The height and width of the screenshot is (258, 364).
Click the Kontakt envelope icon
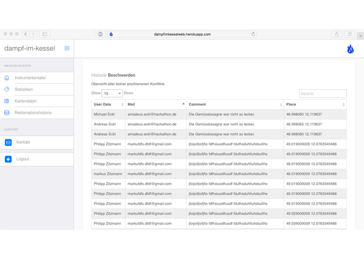8,142
